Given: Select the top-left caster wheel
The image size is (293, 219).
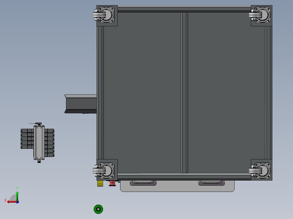Looking at the screenshot, I should point(104,15).
